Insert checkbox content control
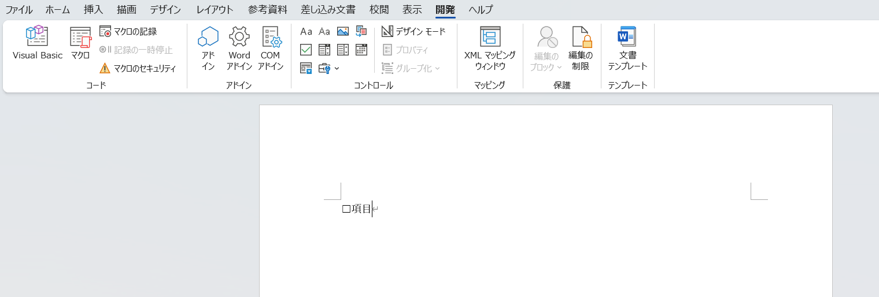 click(x=306, y=50)
